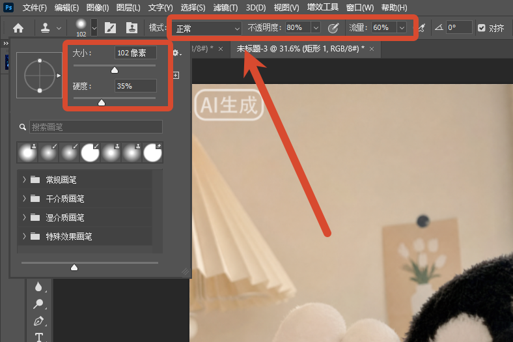The width and height of the screenshot is (513, 342).
Task: Open the brush picker gear settings menu
Action: pos(176,53)
